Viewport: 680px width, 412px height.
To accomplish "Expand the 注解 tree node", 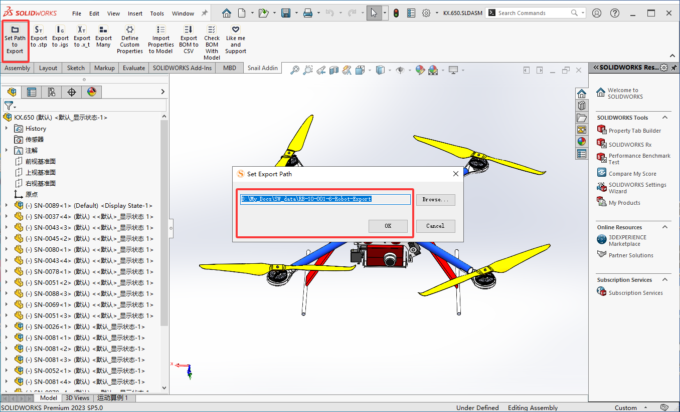I will click(x=7, y=151).
